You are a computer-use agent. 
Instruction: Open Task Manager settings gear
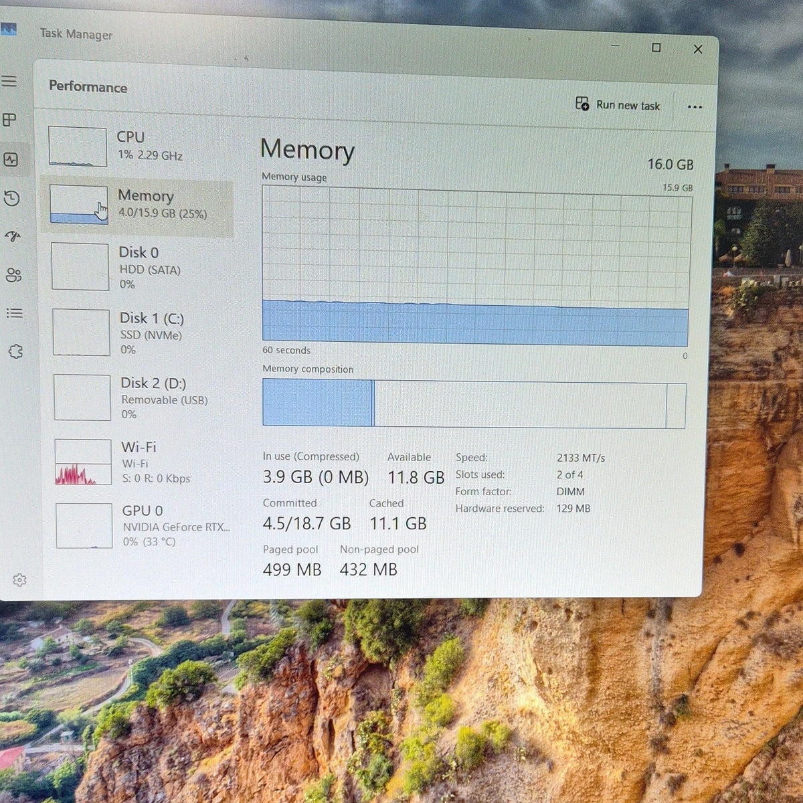[x=19, y=580]
